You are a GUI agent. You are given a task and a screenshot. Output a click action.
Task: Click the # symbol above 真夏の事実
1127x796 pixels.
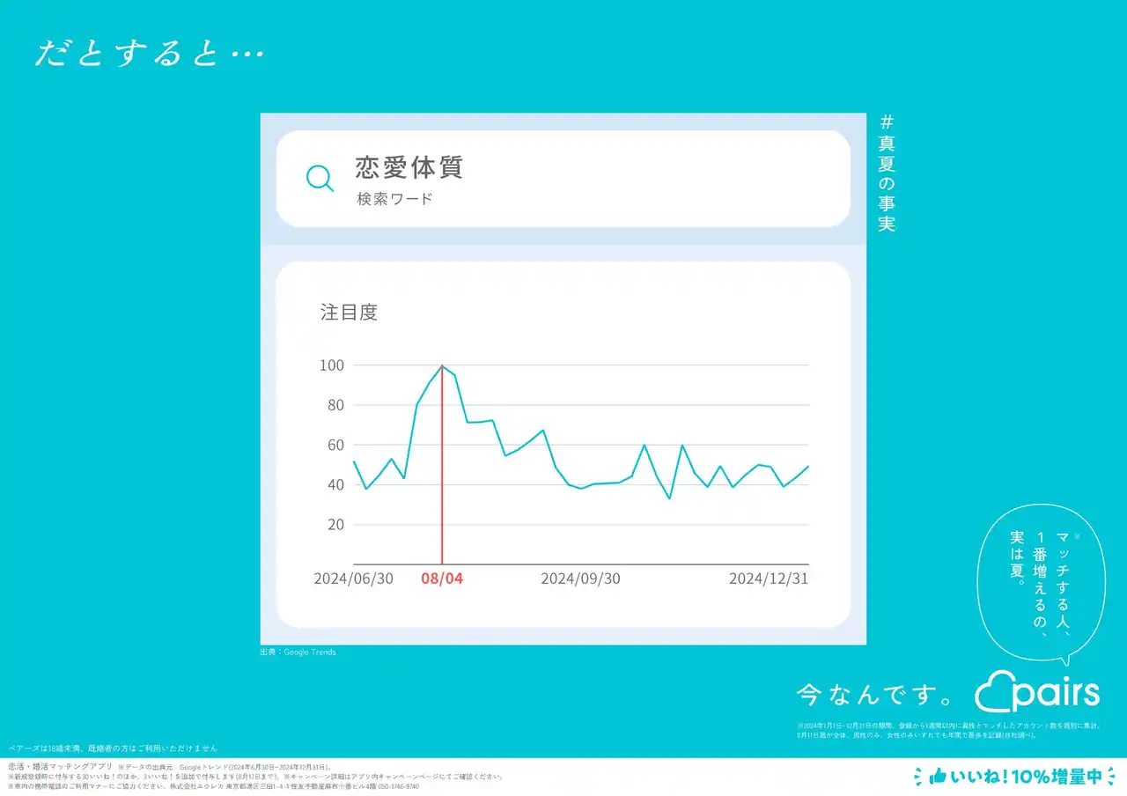tap(886, 122)
